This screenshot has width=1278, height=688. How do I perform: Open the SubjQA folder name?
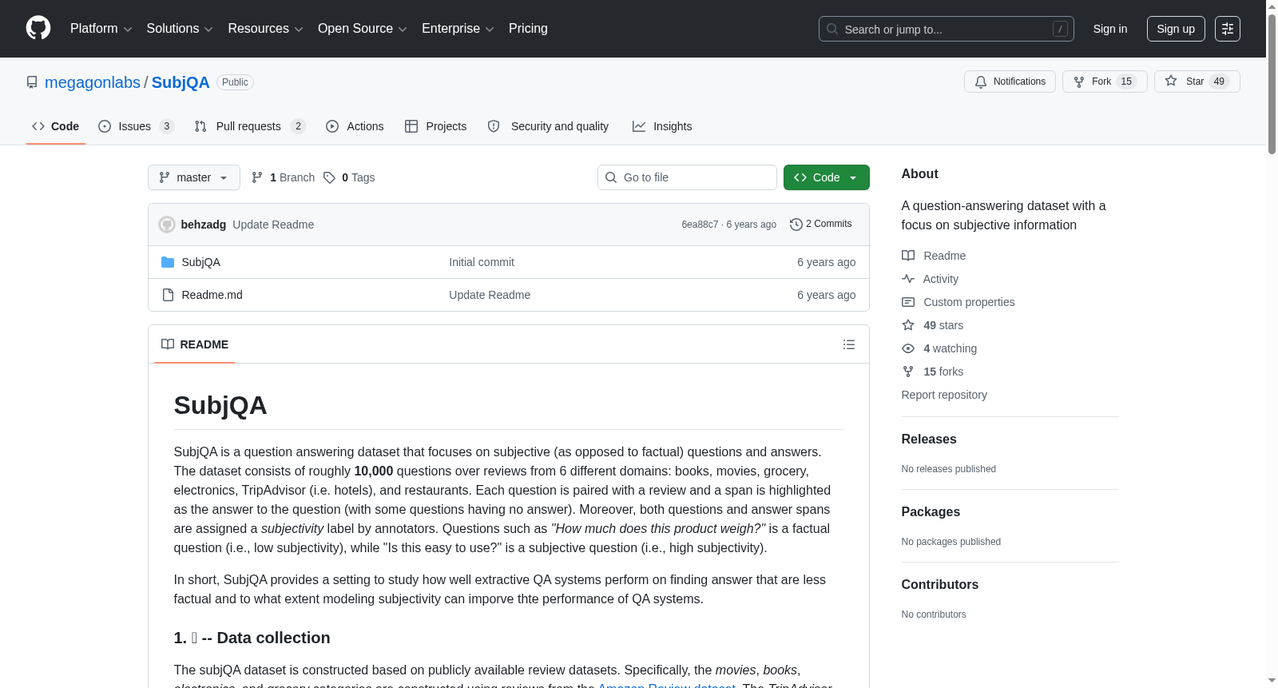(200, 262)
